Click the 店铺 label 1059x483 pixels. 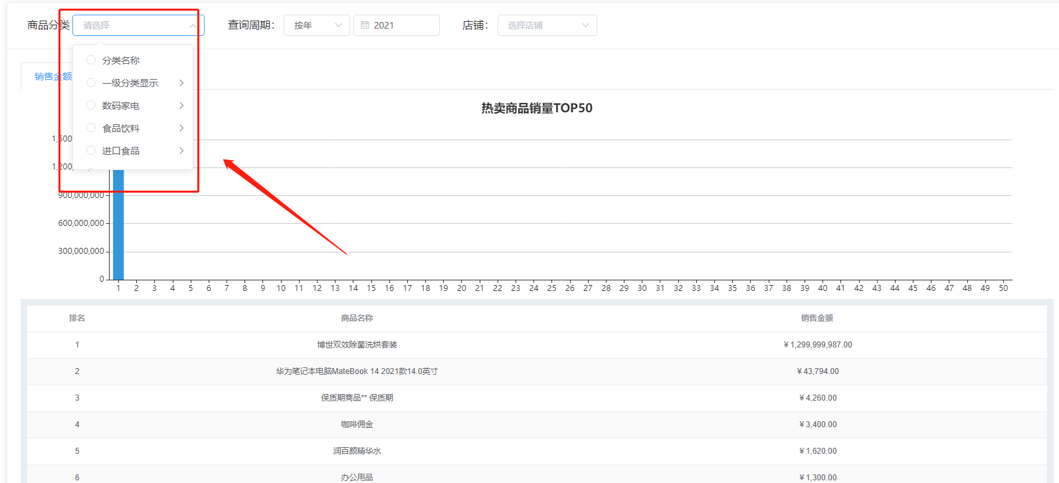[476, 25]
